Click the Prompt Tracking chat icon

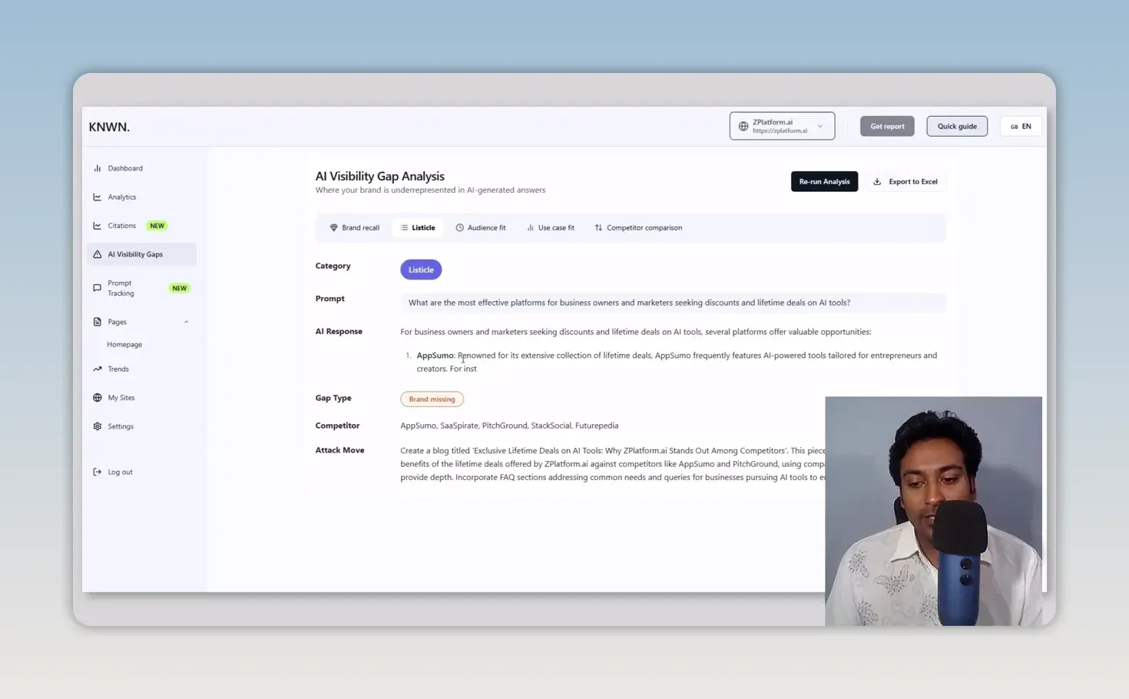click(x=97, y=288)
